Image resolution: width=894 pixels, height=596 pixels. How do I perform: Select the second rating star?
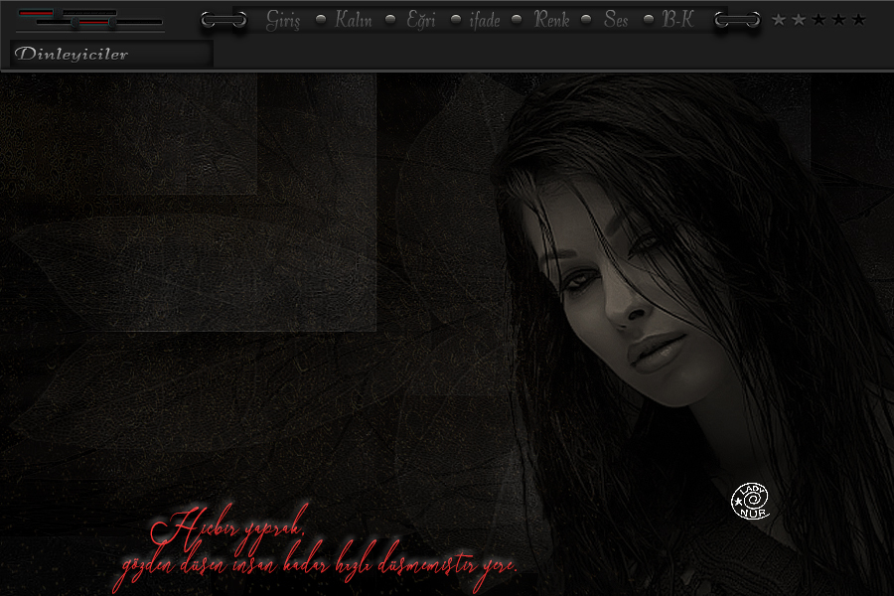coord(799,20)
